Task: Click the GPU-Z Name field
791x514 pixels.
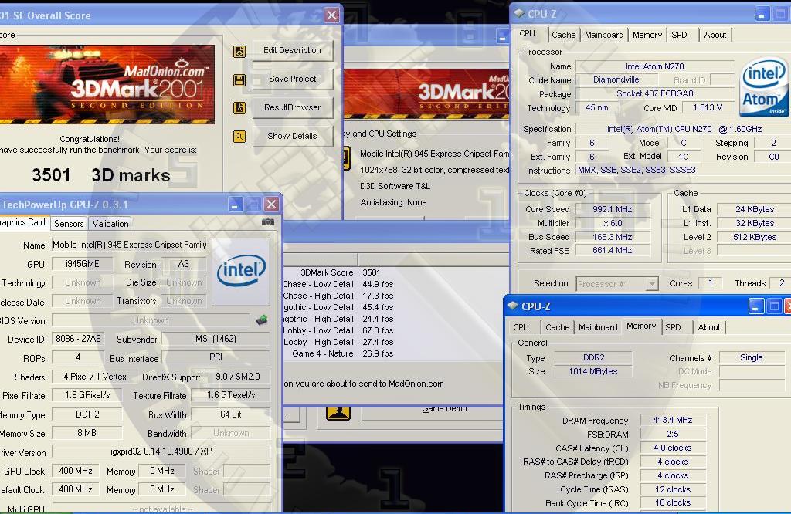Action: 129,245
